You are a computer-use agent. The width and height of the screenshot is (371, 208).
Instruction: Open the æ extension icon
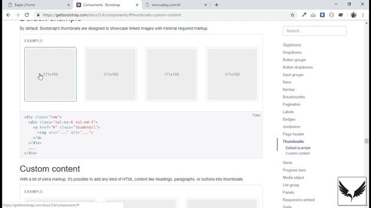(341, 15)
